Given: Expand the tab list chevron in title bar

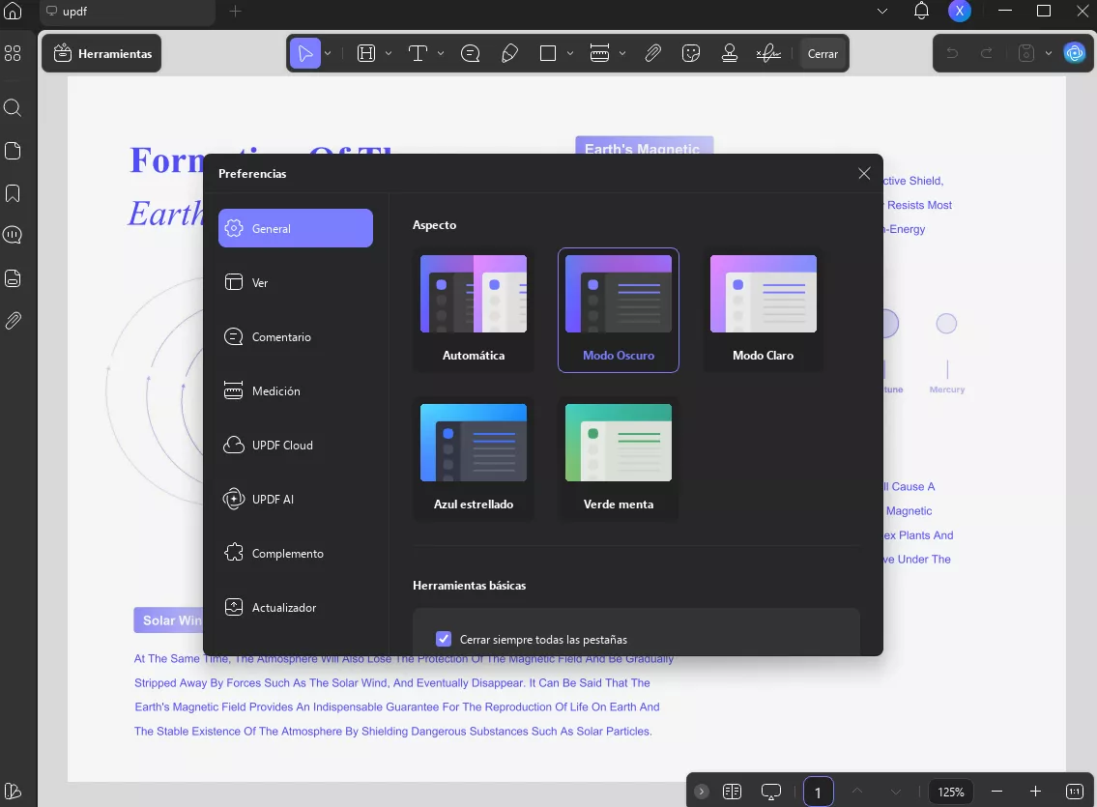Looking at the screenshot, I should pyautogui.click(x=882, y=12).
